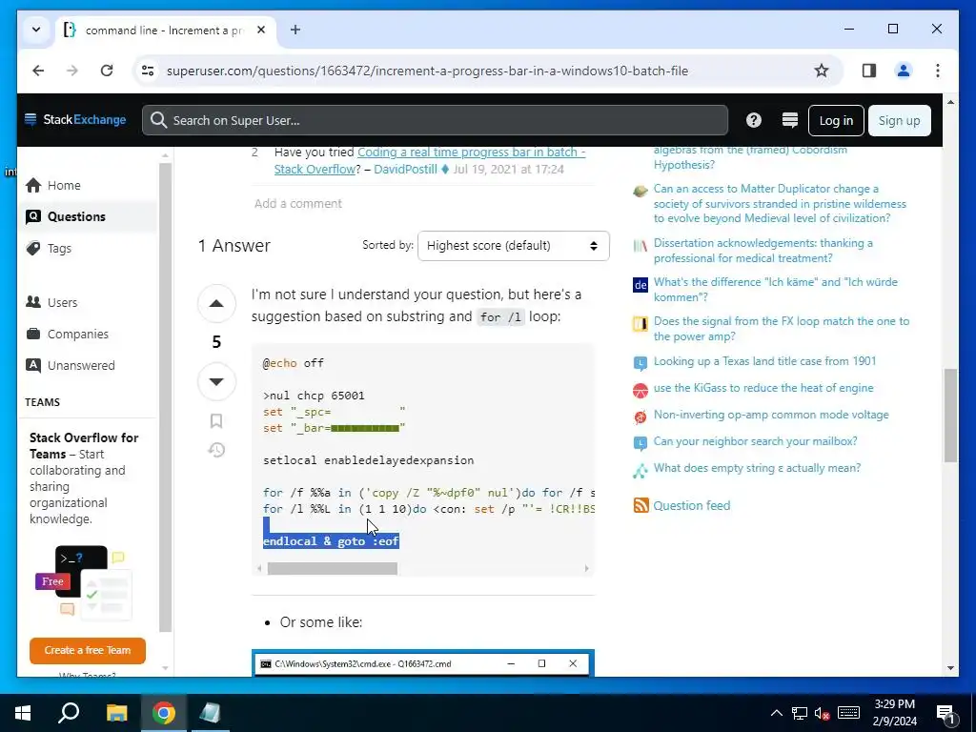Viewport: 976px width, 732px height.
Task: Open 'Does the signal from the FX loop' link
Action: click(x=782, y=329)
